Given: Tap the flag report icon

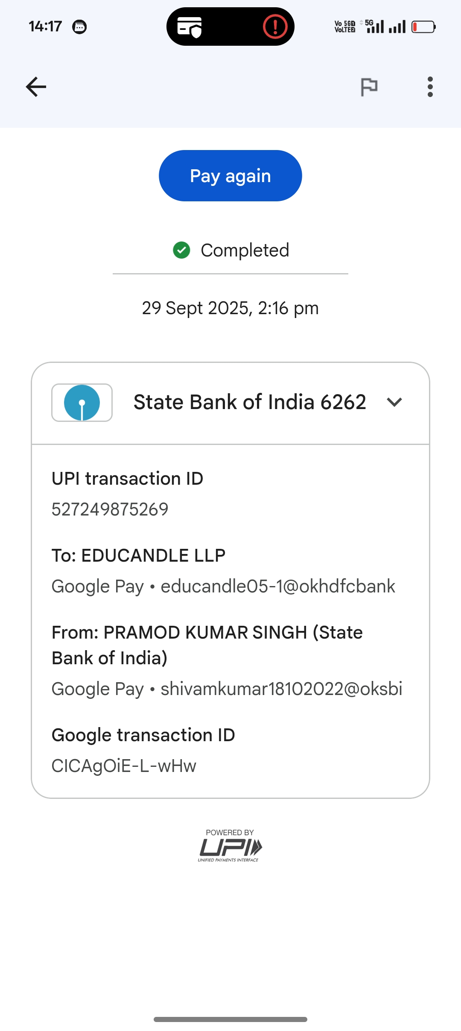Looking at the screenshot, I should [369, 87].
